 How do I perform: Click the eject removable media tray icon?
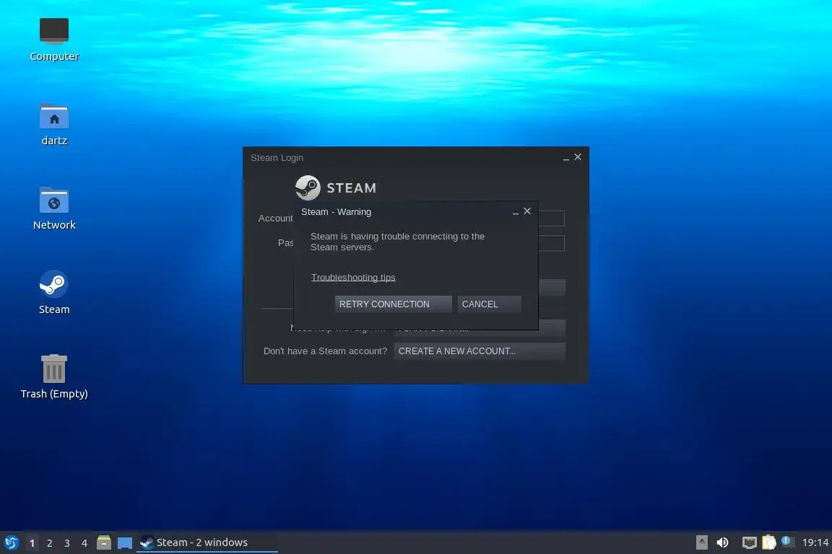pyautogui.click(x=701, y=542)
